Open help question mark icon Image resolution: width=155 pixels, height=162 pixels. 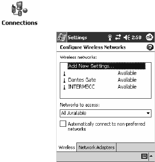pos(150,47)
